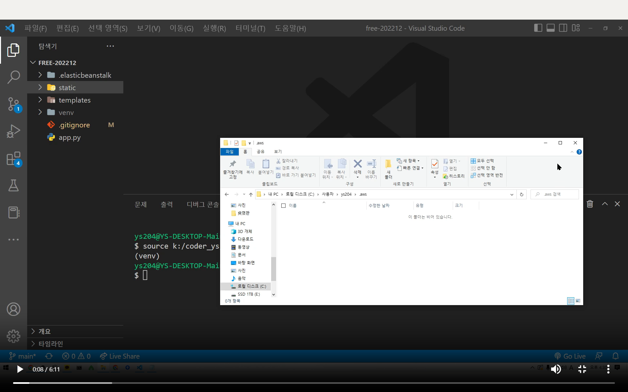Click Select All in file explorer ribbon
This screenshot has width=628, height=392.
(x=482, y=161)
